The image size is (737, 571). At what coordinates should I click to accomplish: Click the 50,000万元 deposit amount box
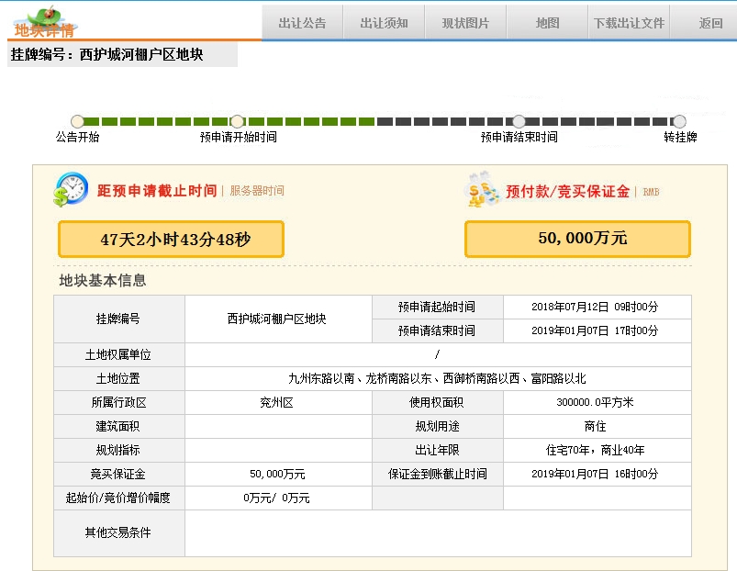point(577,239)
